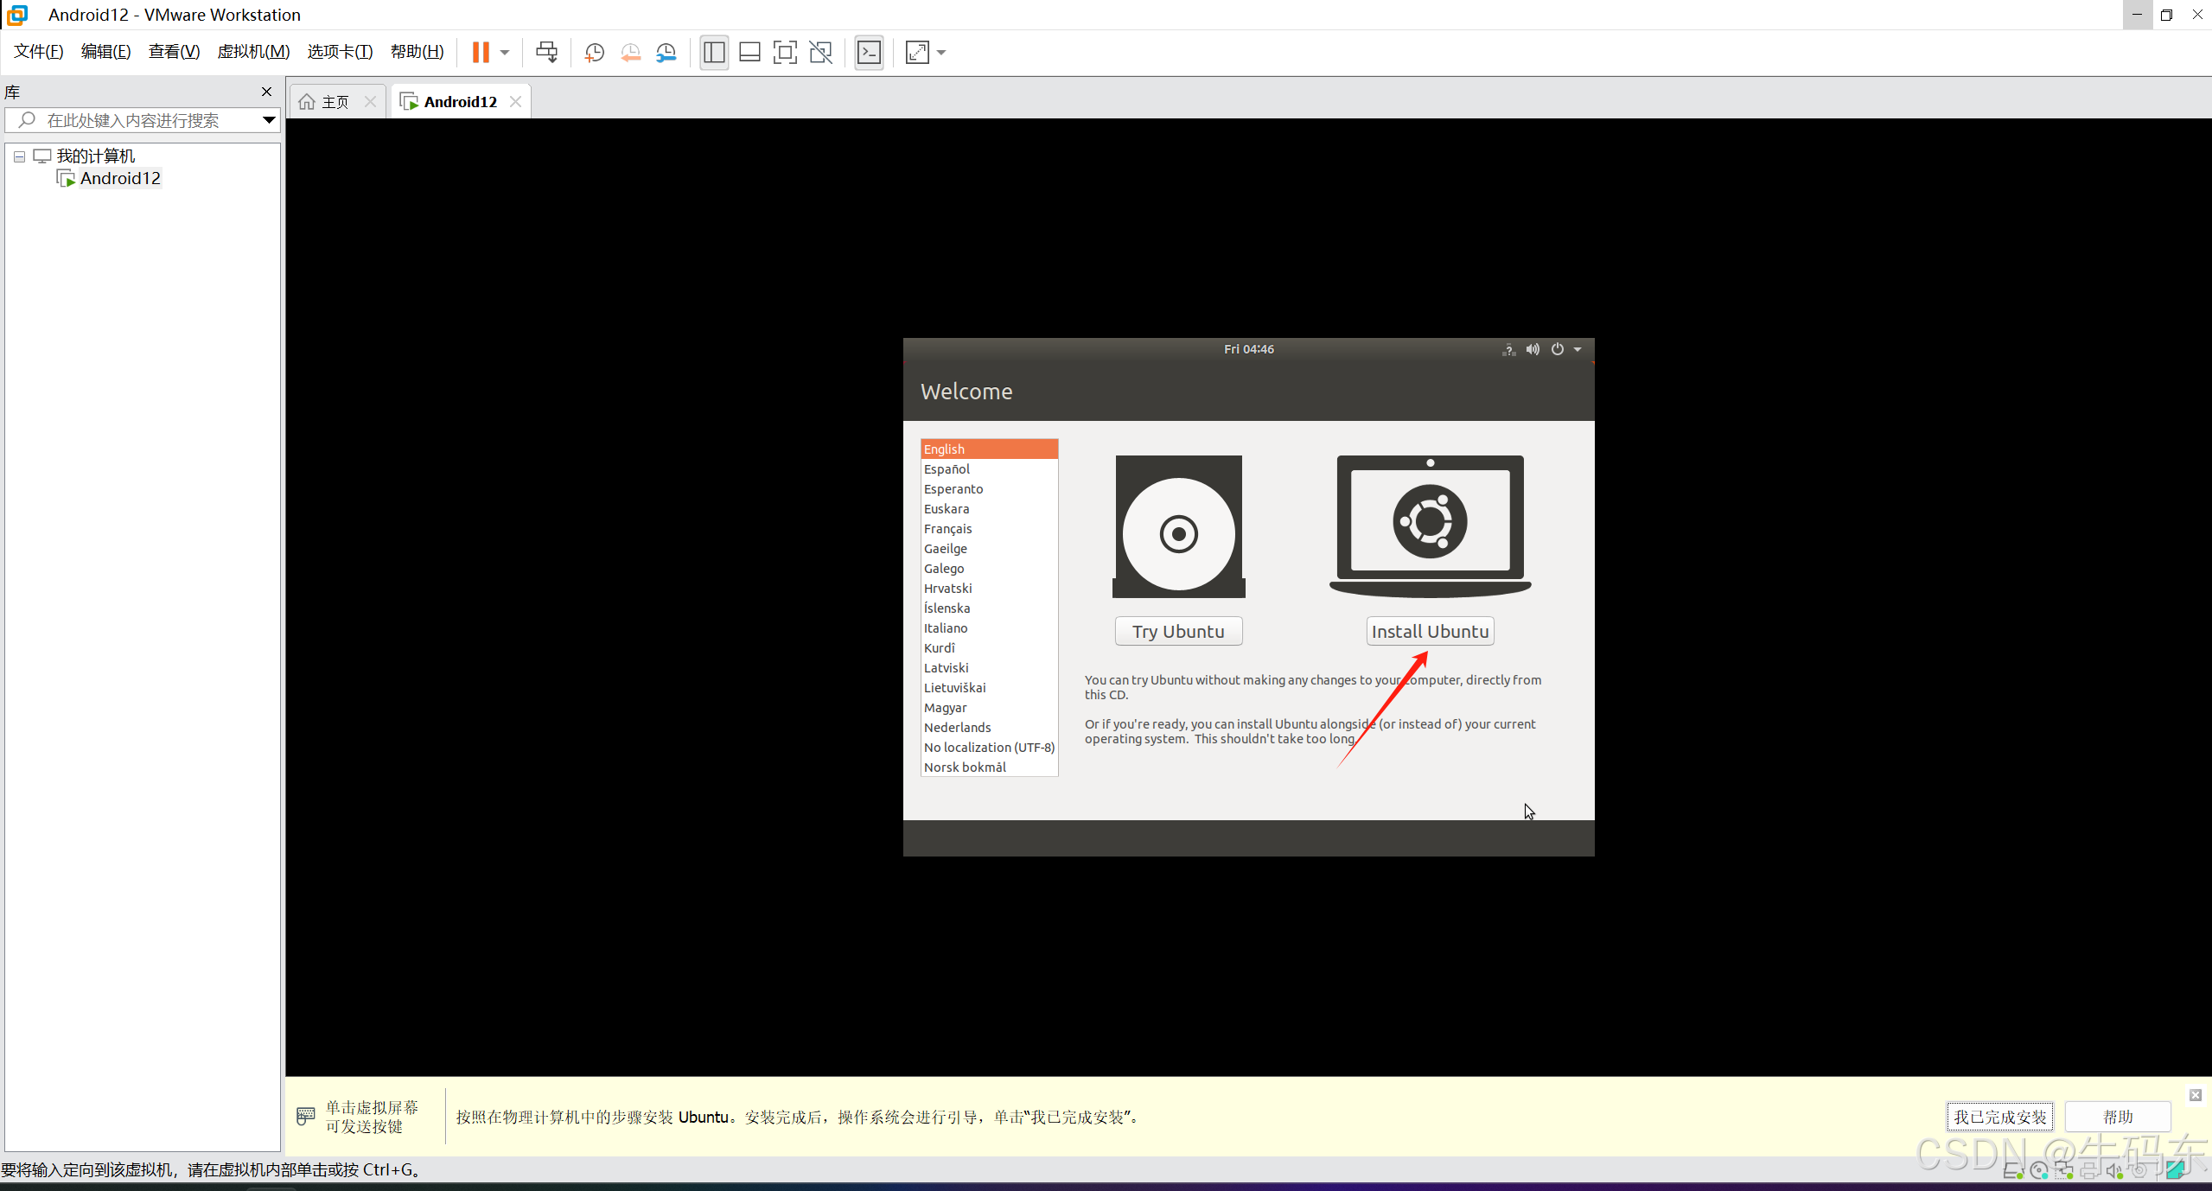Enter full screen mode
Viewport: 2212px width, 1191px height.
click(784, 53)
